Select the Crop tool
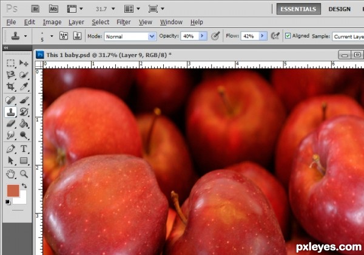Viewport: 364px width, 255px height. pos(10,86)
